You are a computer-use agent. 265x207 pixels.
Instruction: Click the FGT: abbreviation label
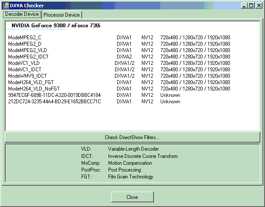(86, 177)
